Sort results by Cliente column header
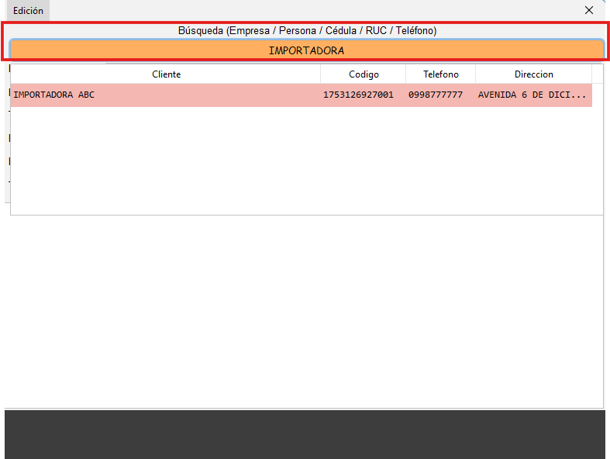The image size is (610, 459). point(166,74)
